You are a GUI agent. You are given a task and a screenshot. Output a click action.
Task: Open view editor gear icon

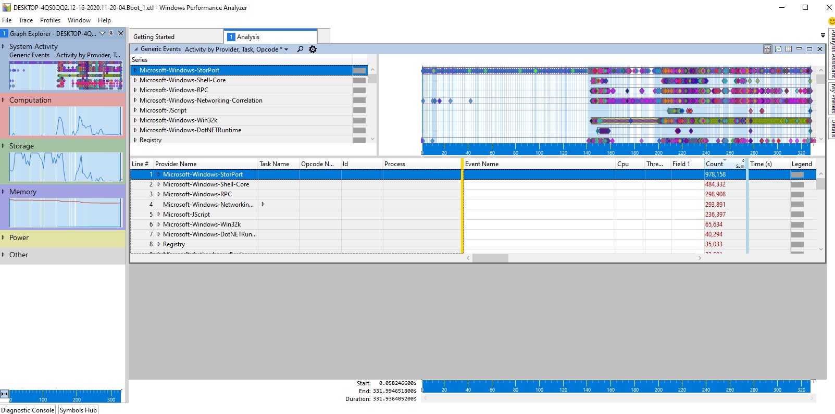pos(313,49)
